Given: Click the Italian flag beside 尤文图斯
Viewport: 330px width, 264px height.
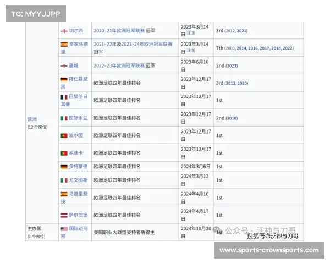Looking at the screenshot, I should click(64, 180).
